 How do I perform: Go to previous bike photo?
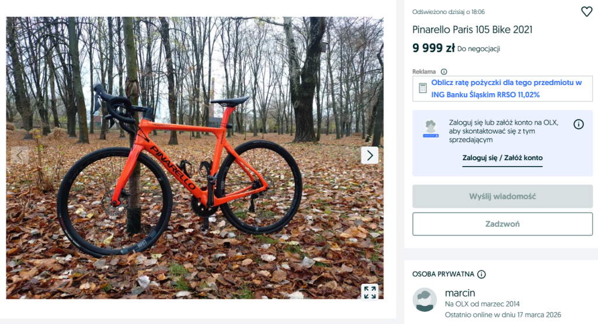pos(20,155)
